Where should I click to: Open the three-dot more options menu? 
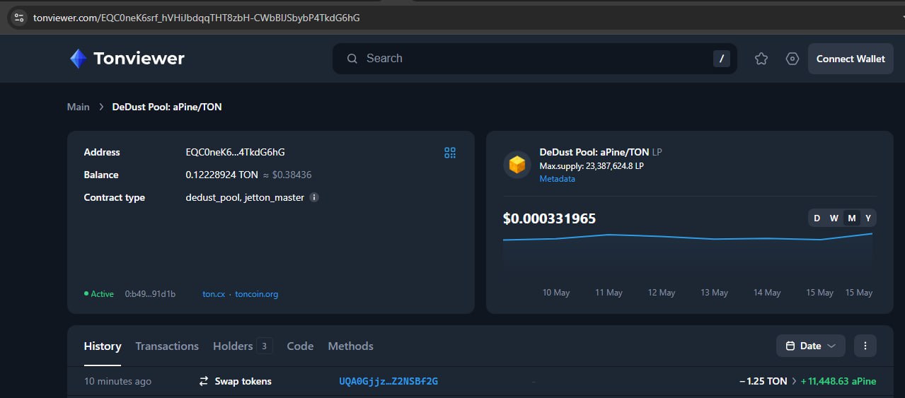click(865, 346)
